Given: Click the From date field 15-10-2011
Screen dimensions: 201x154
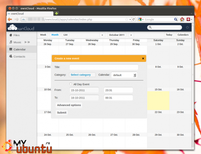Looking at the screenshot, I should (x=84, y=90).
